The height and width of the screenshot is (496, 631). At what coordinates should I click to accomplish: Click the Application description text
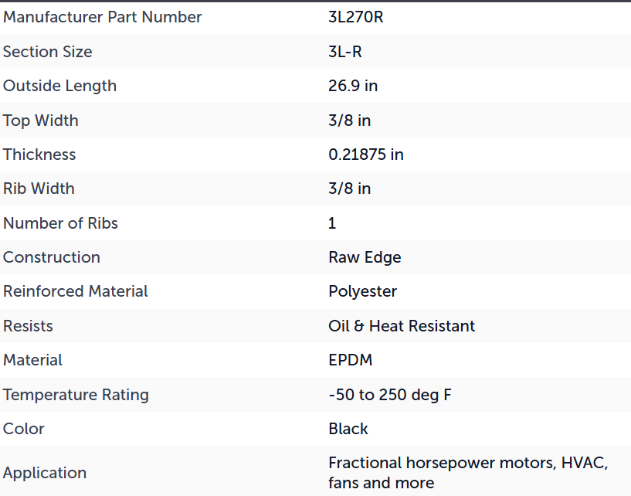click(468, 473)
